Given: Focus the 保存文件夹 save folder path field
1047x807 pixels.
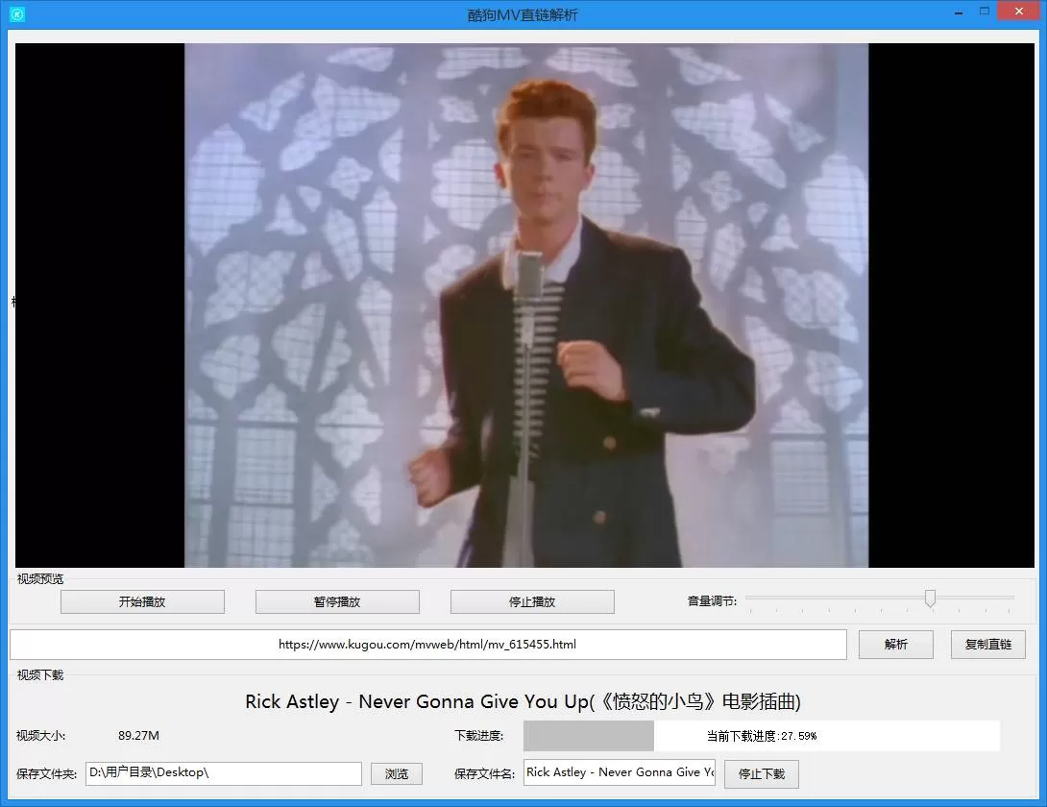Looking at the screenshot, I should click(223, 772).
